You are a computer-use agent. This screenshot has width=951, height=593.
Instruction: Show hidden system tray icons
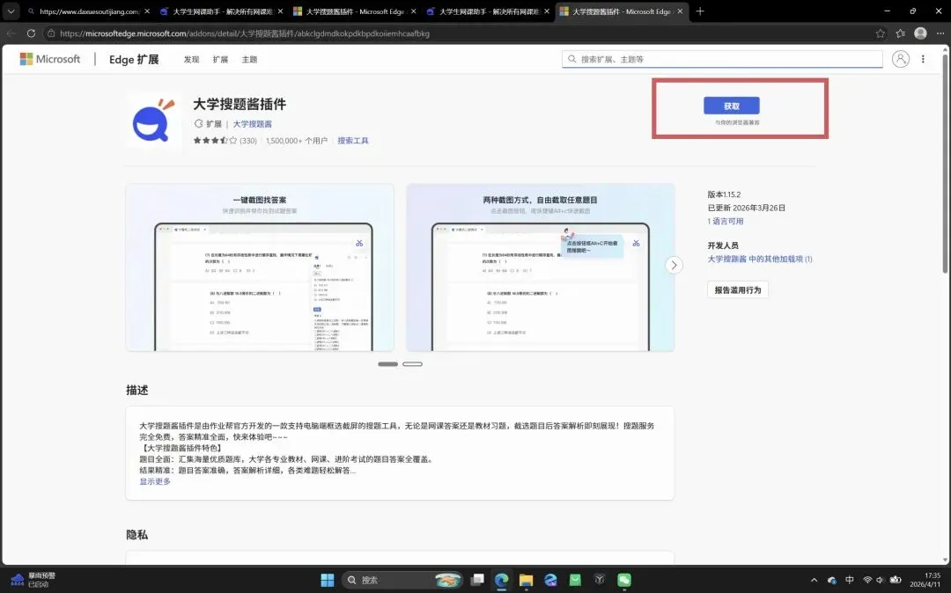click(814, 580)
